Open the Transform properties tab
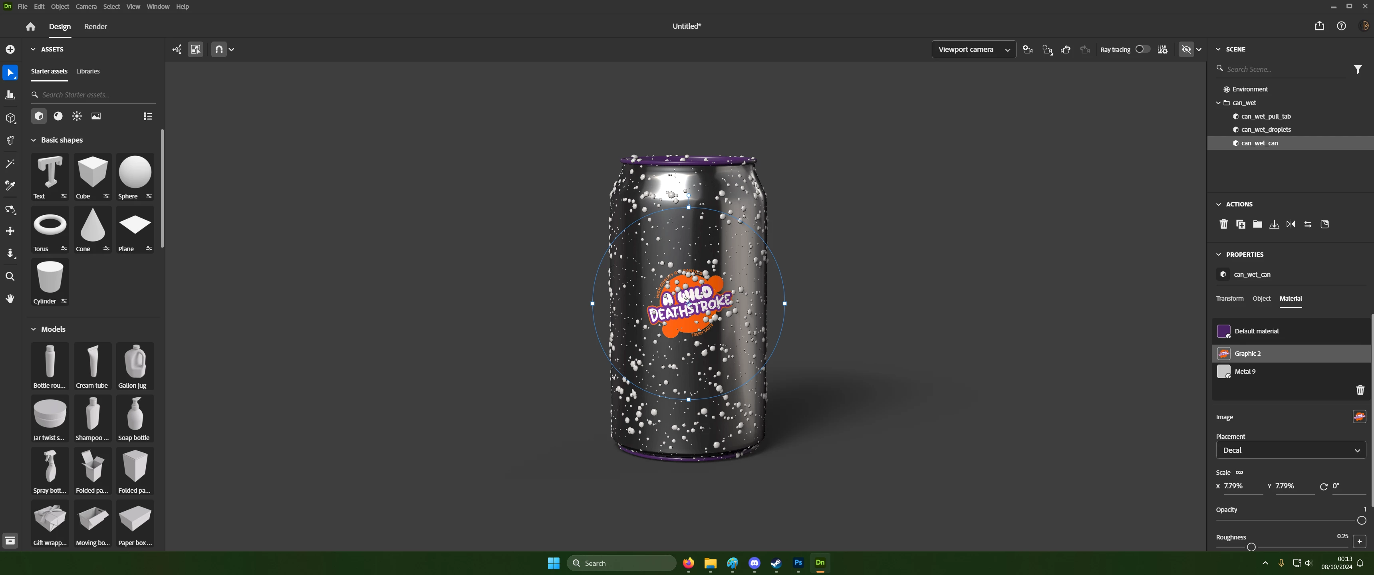 coord(1229,299)
